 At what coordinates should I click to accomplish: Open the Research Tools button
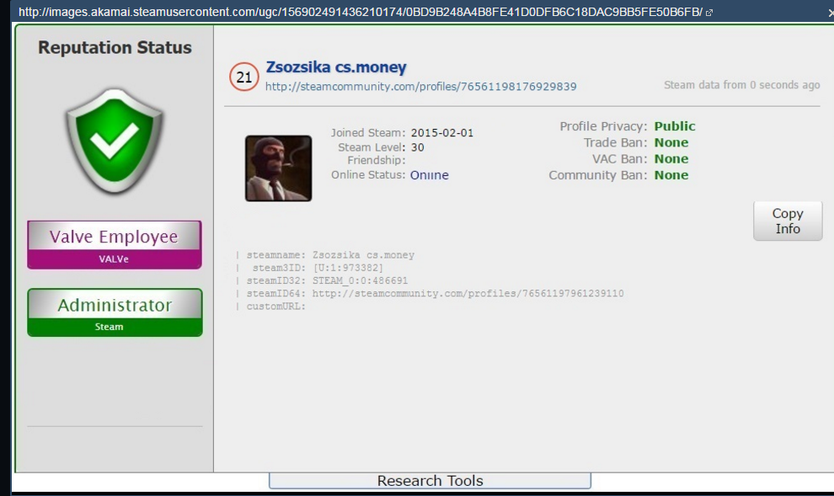coord(430,481)
